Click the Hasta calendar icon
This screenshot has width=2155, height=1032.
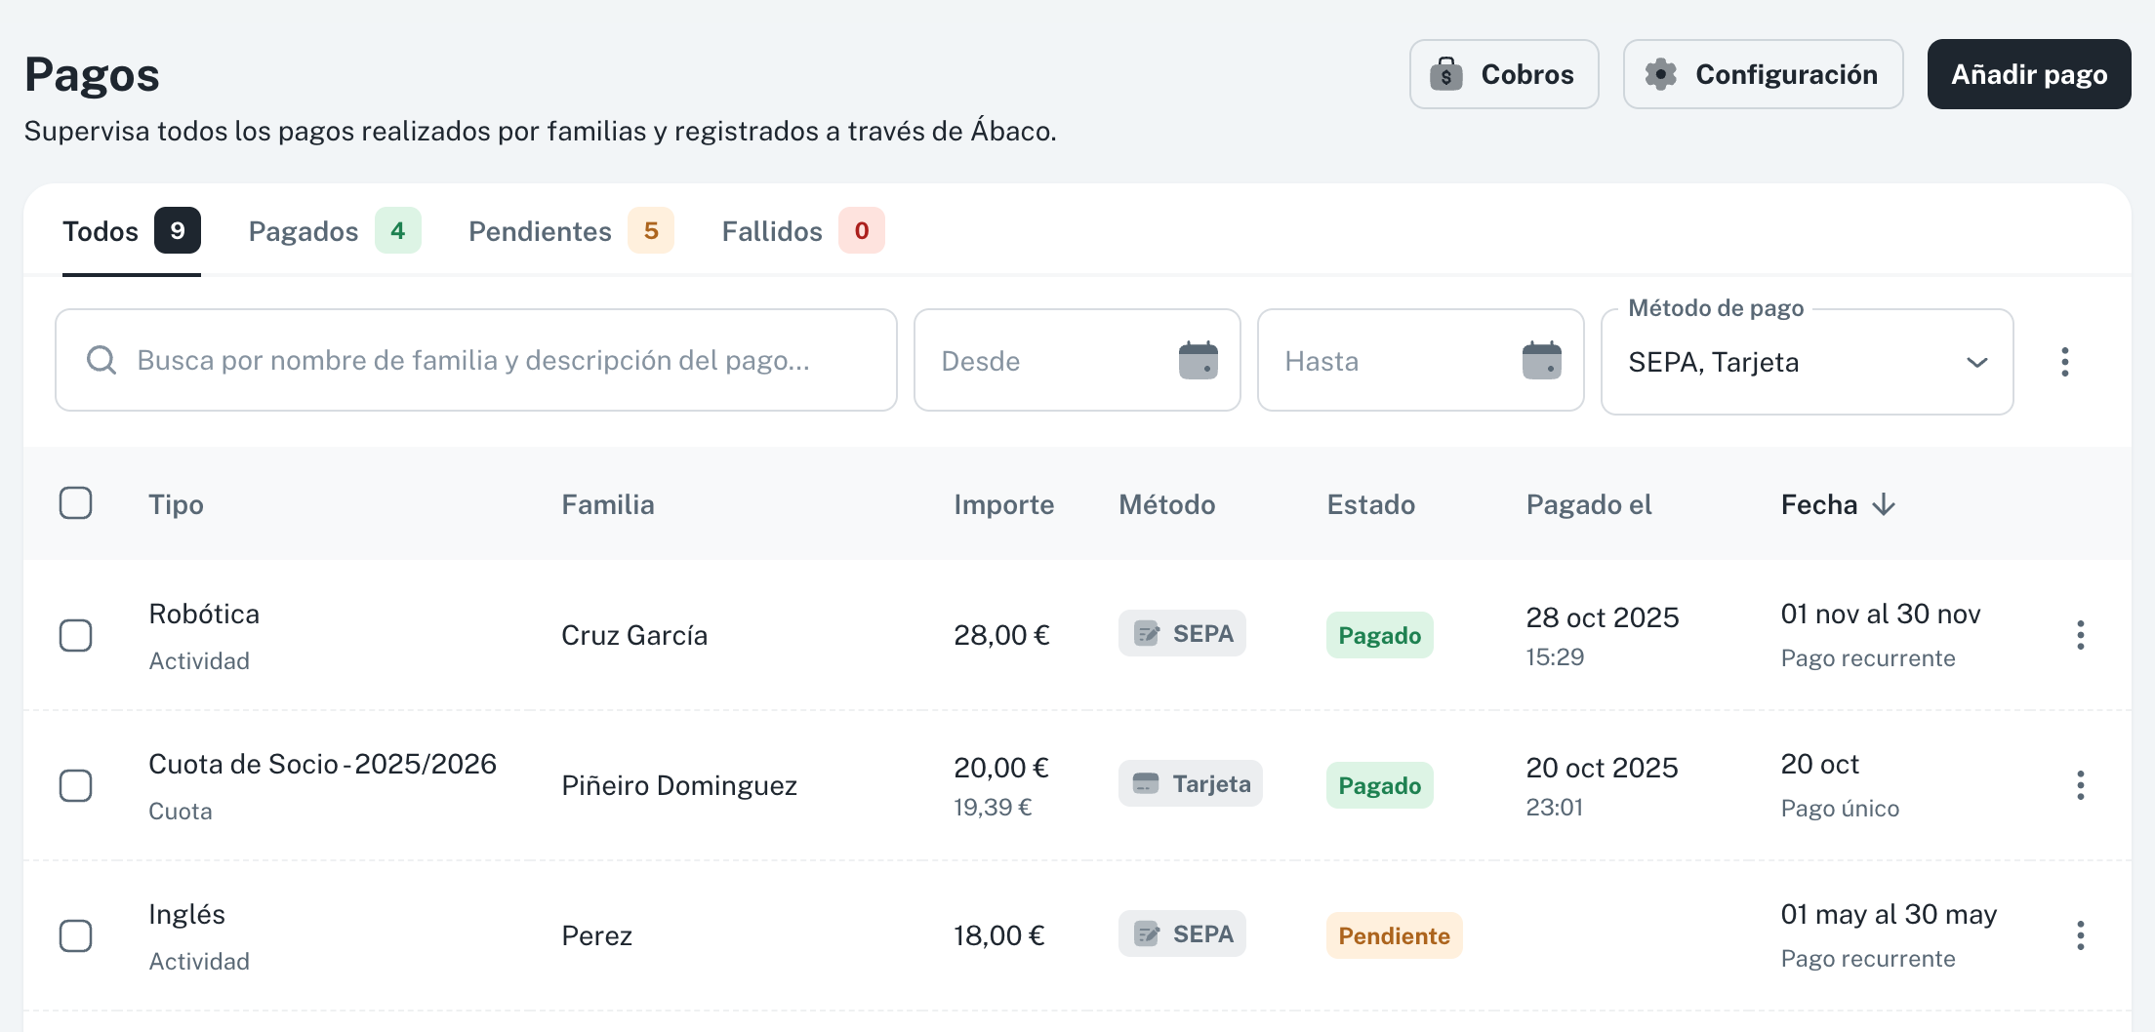[1541, 361]
